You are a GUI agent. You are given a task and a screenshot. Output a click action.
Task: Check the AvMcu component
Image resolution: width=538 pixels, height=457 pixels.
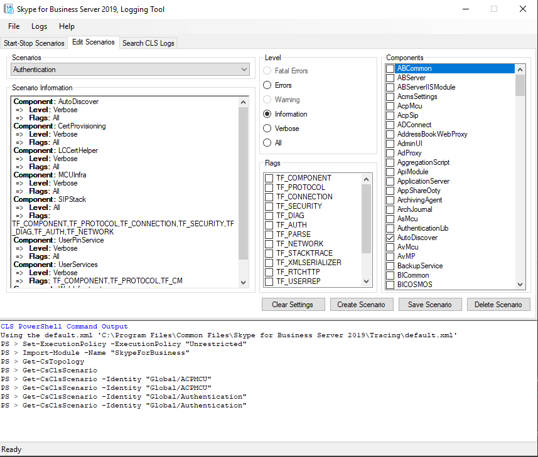(390, 248)
